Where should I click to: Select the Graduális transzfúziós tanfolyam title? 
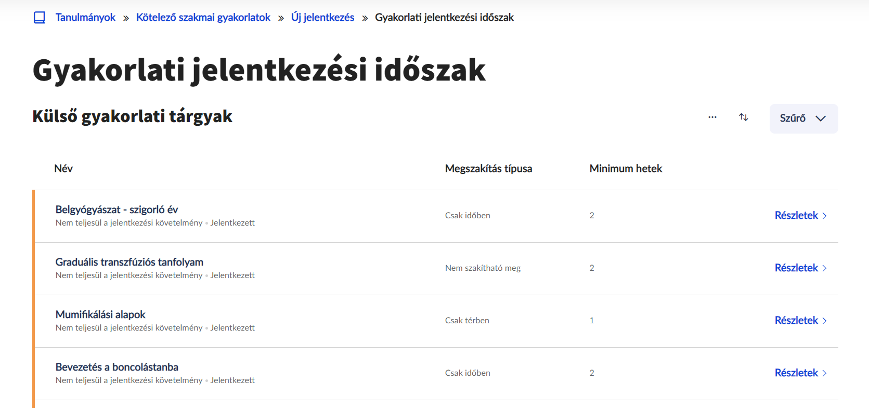coord(129,262)
